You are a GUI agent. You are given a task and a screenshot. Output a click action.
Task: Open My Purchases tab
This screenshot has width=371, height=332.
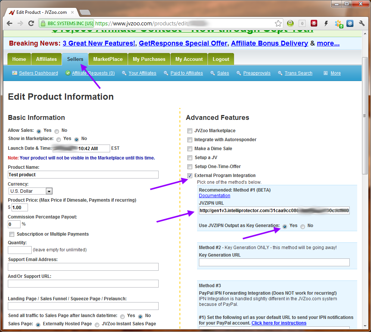(x=149, y=59)
